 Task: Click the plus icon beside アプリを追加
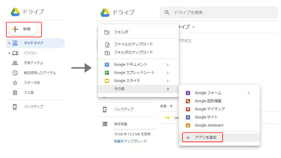[188, 138]
